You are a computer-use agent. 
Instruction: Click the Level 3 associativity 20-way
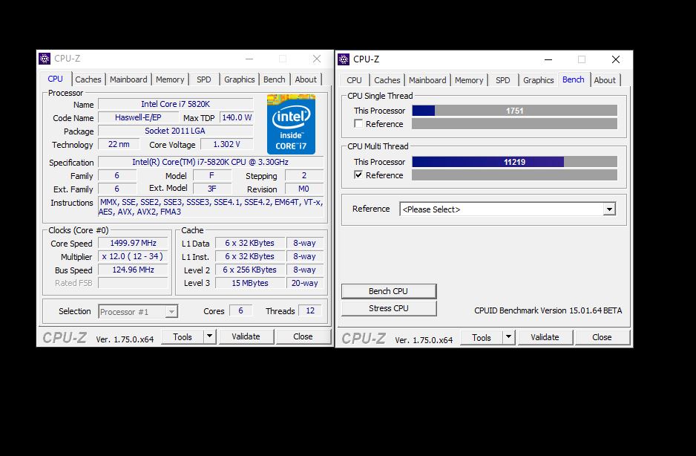click(x=304, y=283)
